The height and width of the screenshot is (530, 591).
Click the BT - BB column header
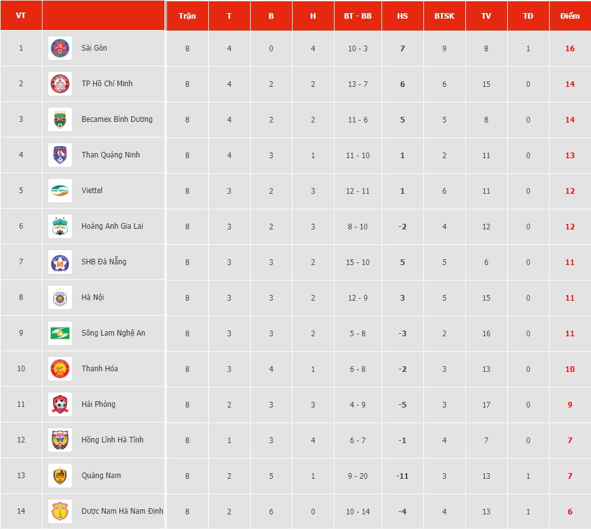pyautogui.click(x=358, y=16)
